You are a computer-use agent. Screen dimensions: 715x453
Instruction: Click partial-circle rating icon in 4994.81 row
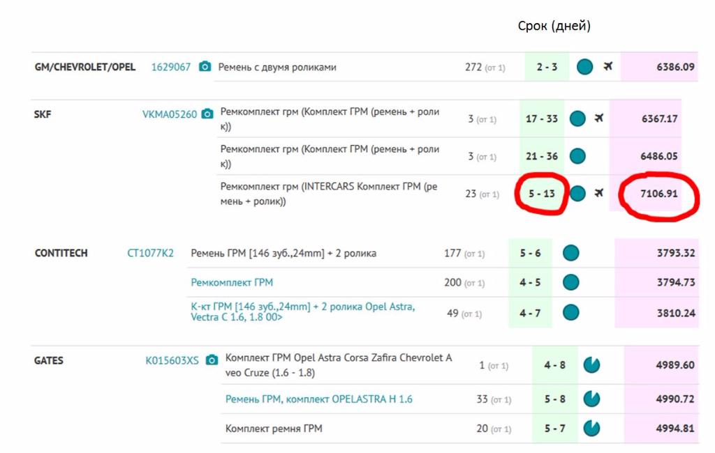tap(591, 428)
